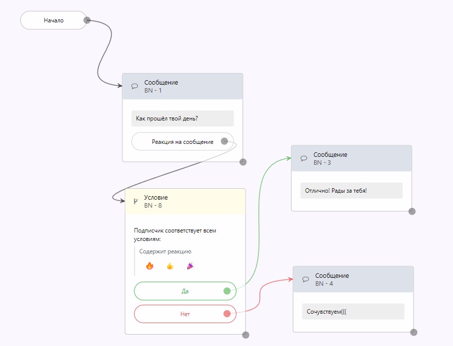
Task: Click the red connector dot on Нет
Action: tap(227, 314)
